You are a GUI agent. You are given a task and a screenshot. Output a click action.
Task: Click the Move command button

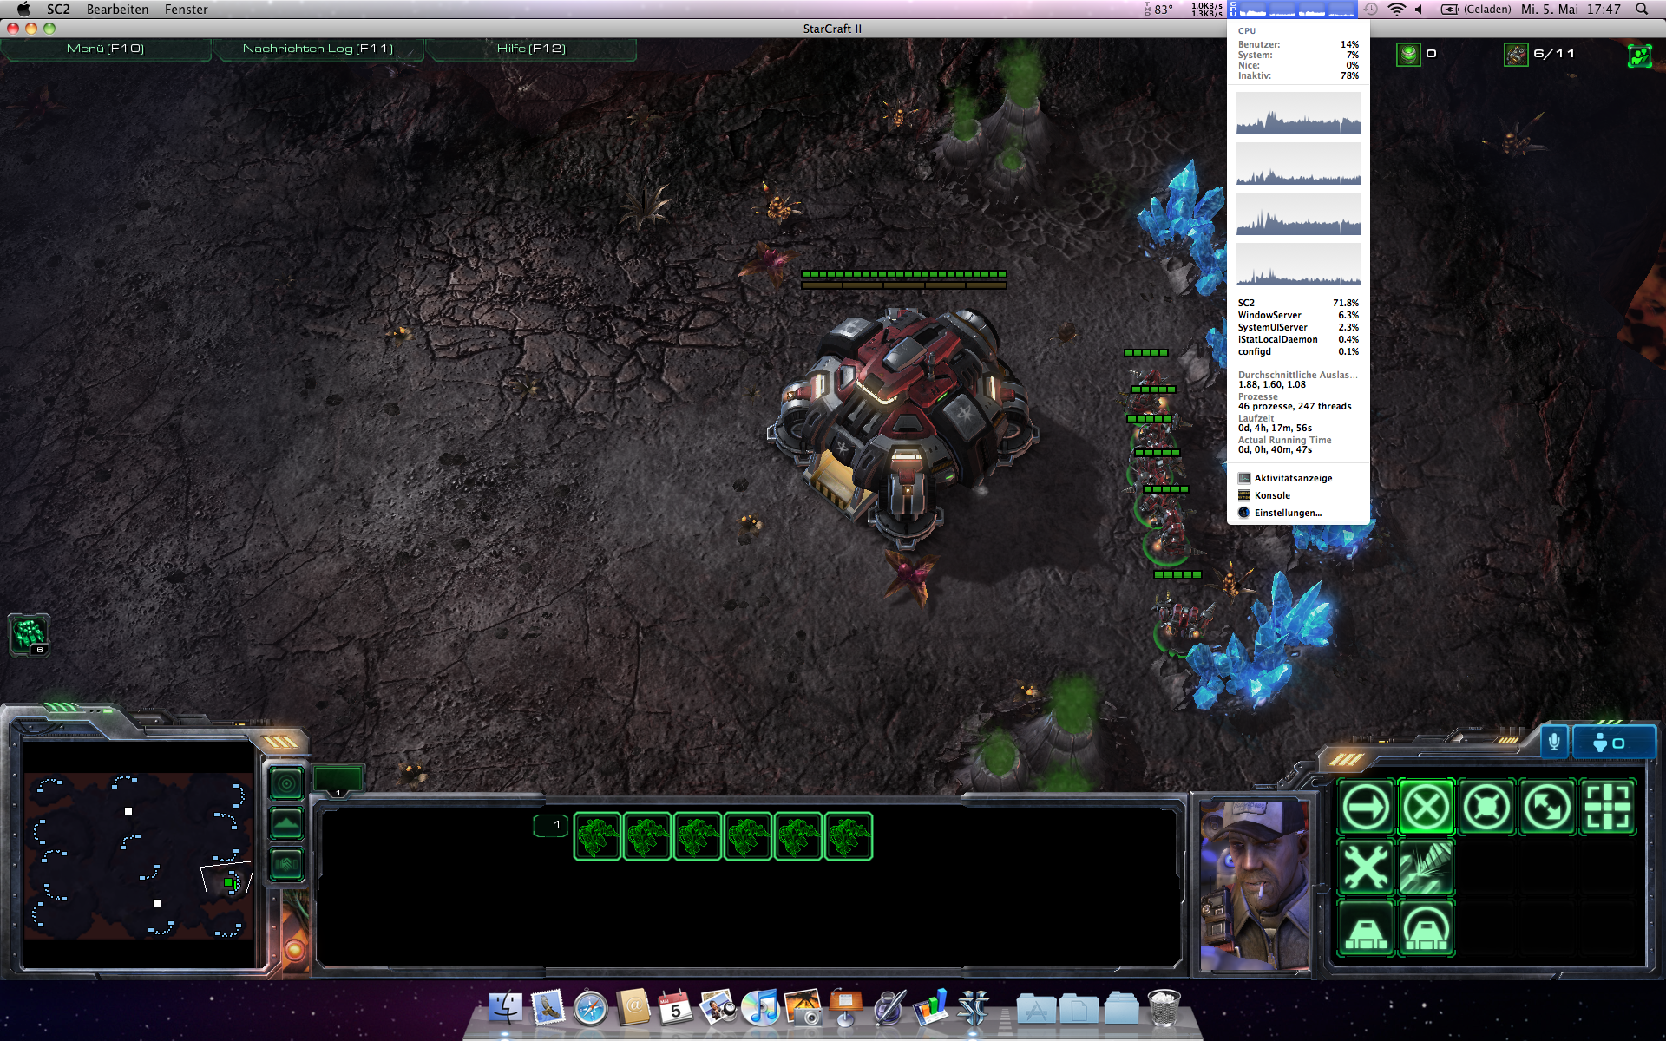1366,808
